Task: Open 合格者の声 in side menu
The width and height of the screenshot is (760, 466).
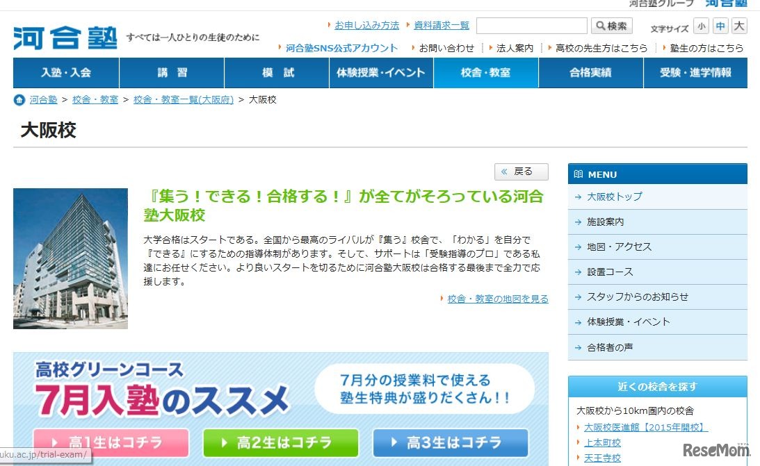Action: point(657,347)
